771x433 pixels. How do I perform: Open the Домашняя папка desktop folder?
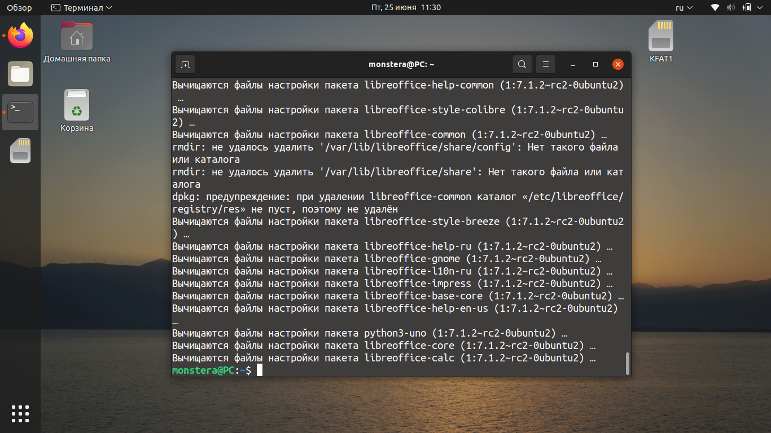click(x=77, y=42)
